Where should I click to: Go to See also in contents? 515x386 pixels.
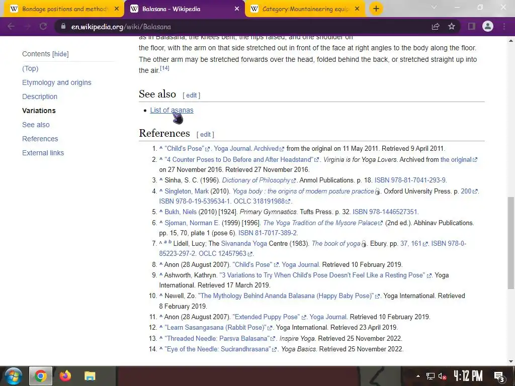[x=36, y=125]
